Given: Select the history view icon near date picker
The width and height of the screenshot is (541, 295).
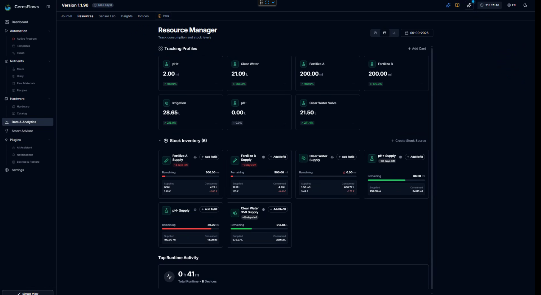Looking at the screenshot, I should 375,33.
